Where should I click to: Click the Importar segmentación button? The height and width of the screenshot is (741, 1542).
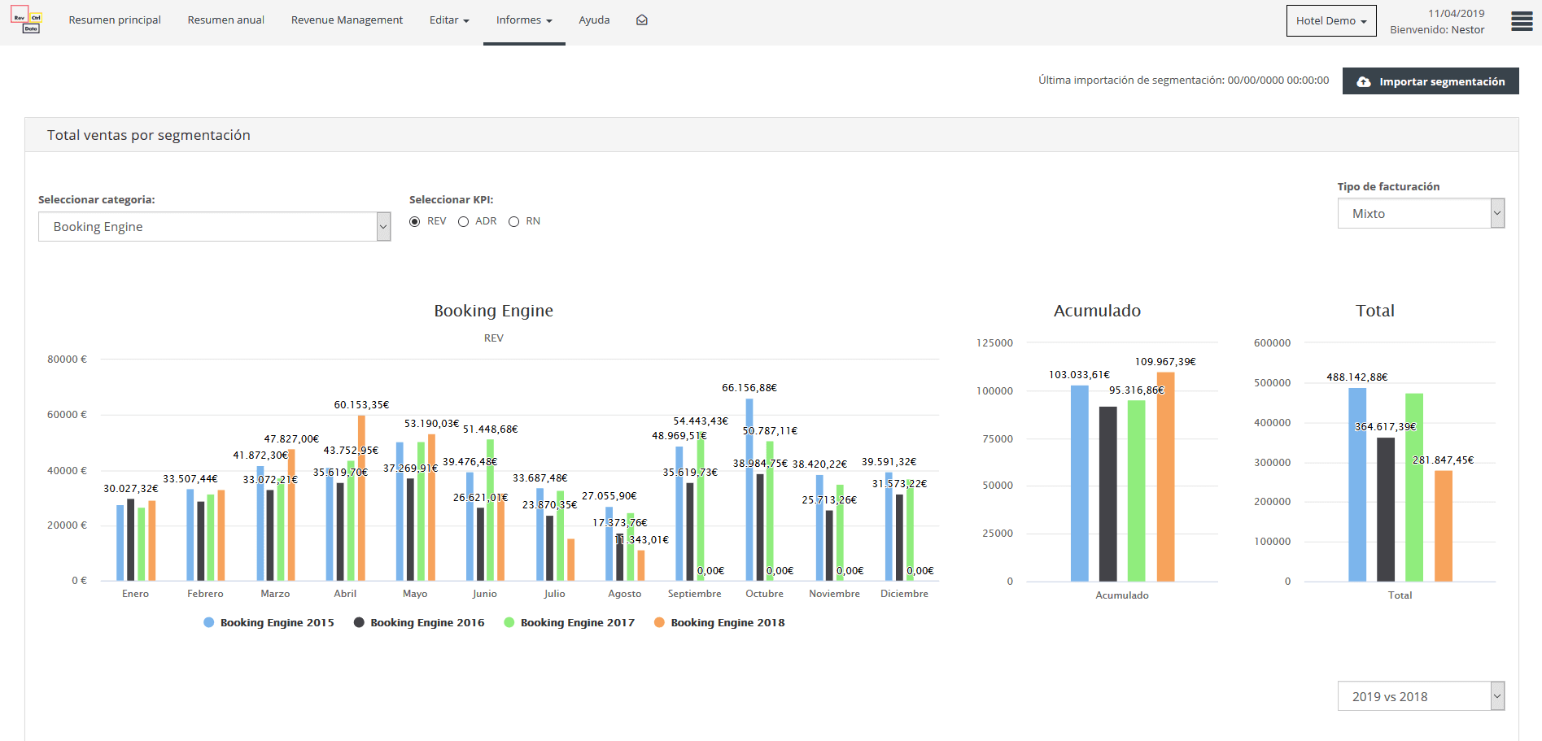point(1430,81)
